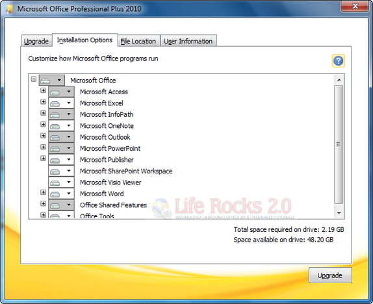Expand the Microsoft Access node
The width and height of the screenshot is (373, 304).
[43, 90]
